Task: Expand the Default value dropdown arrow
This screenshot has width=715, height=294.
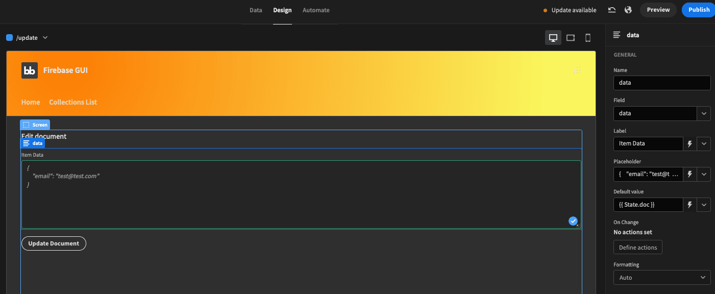Action: [x=704, y=205]
